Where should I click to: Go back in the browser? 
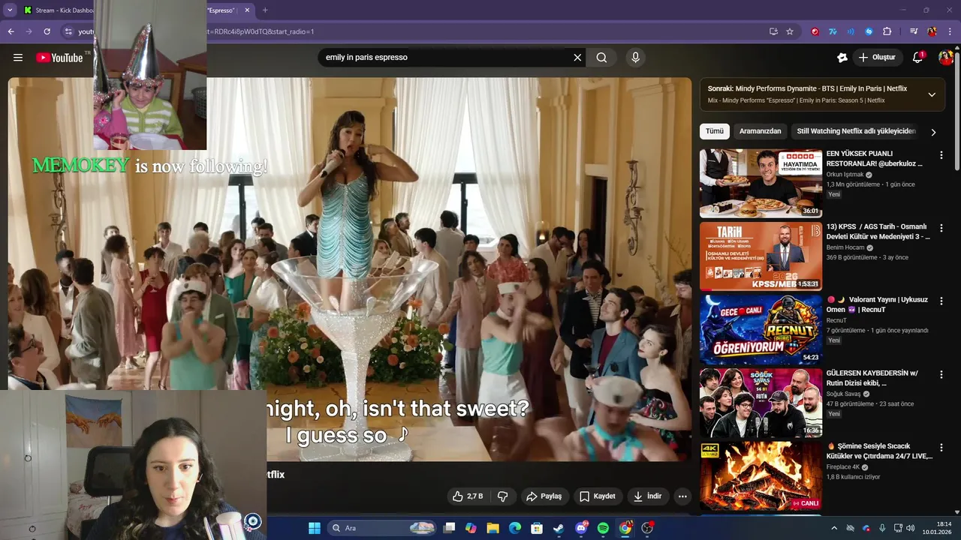click(11, 31)
